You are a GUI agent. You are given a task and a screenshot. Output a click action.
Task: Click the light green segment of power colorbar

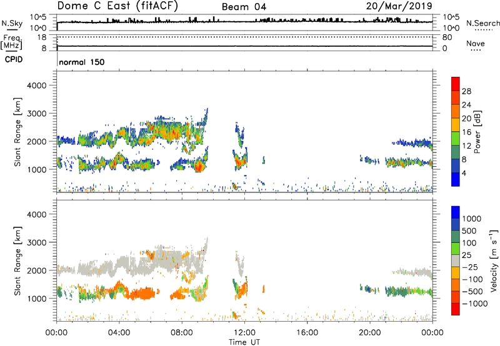(x=456, y=138)
